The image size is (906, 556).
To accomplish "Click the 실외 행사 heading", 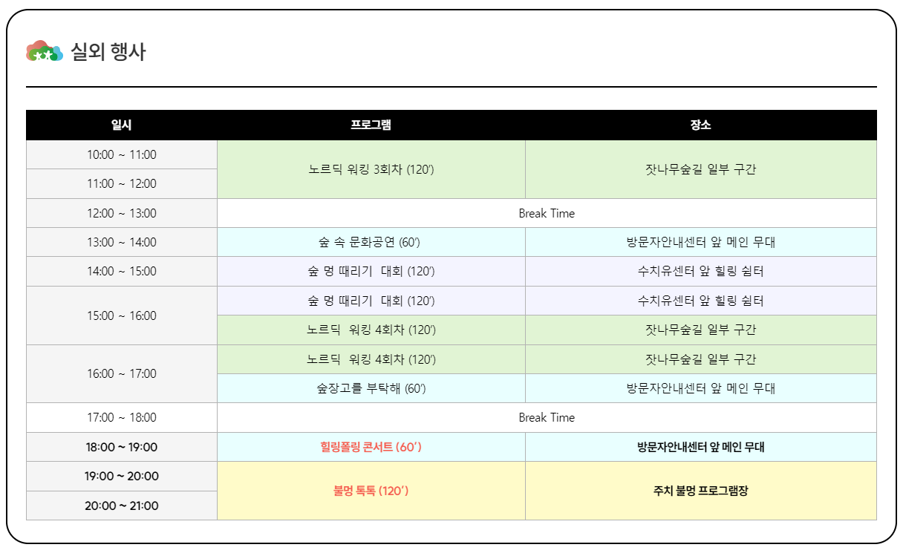I will point(110,51).
